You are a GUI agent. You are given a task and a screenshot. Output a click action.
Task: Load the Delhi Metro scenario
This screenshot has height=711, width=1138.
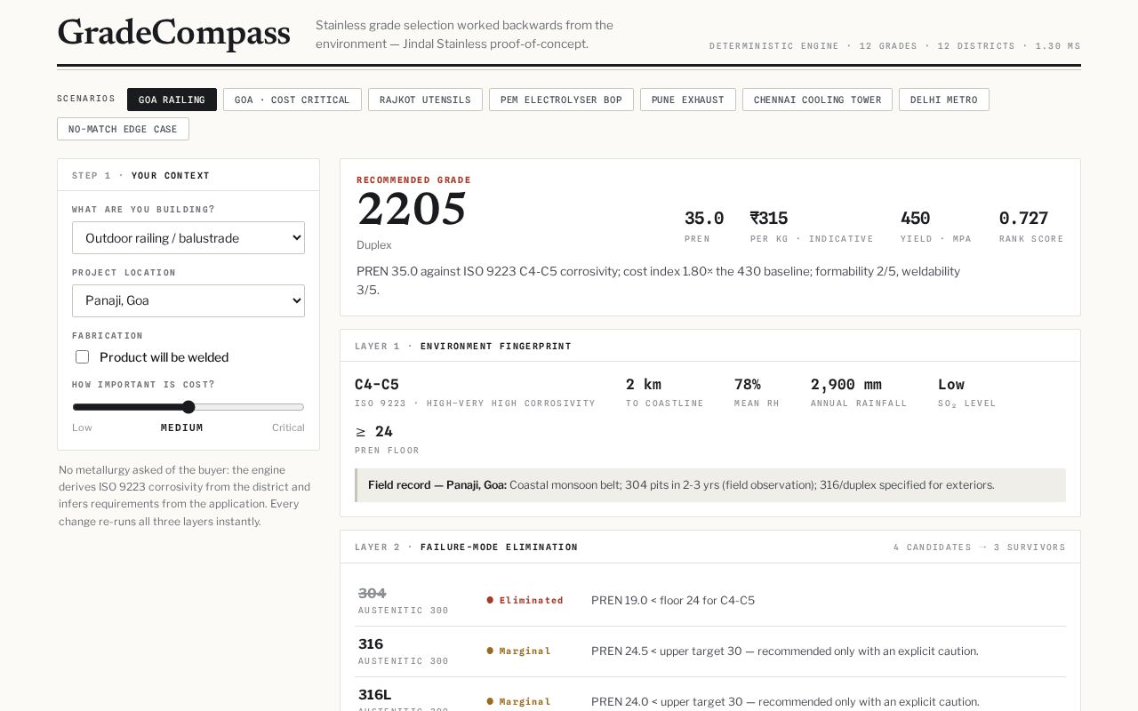[x=944, y=100]
